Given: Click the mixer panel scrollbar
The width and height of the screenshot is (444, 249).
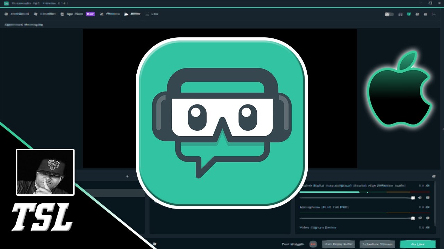Looking at the screenshot, I should click(435, 204).
